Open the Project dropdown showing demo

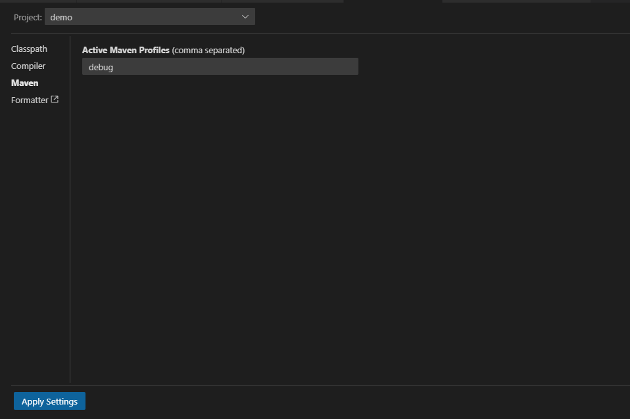(149, 16)
